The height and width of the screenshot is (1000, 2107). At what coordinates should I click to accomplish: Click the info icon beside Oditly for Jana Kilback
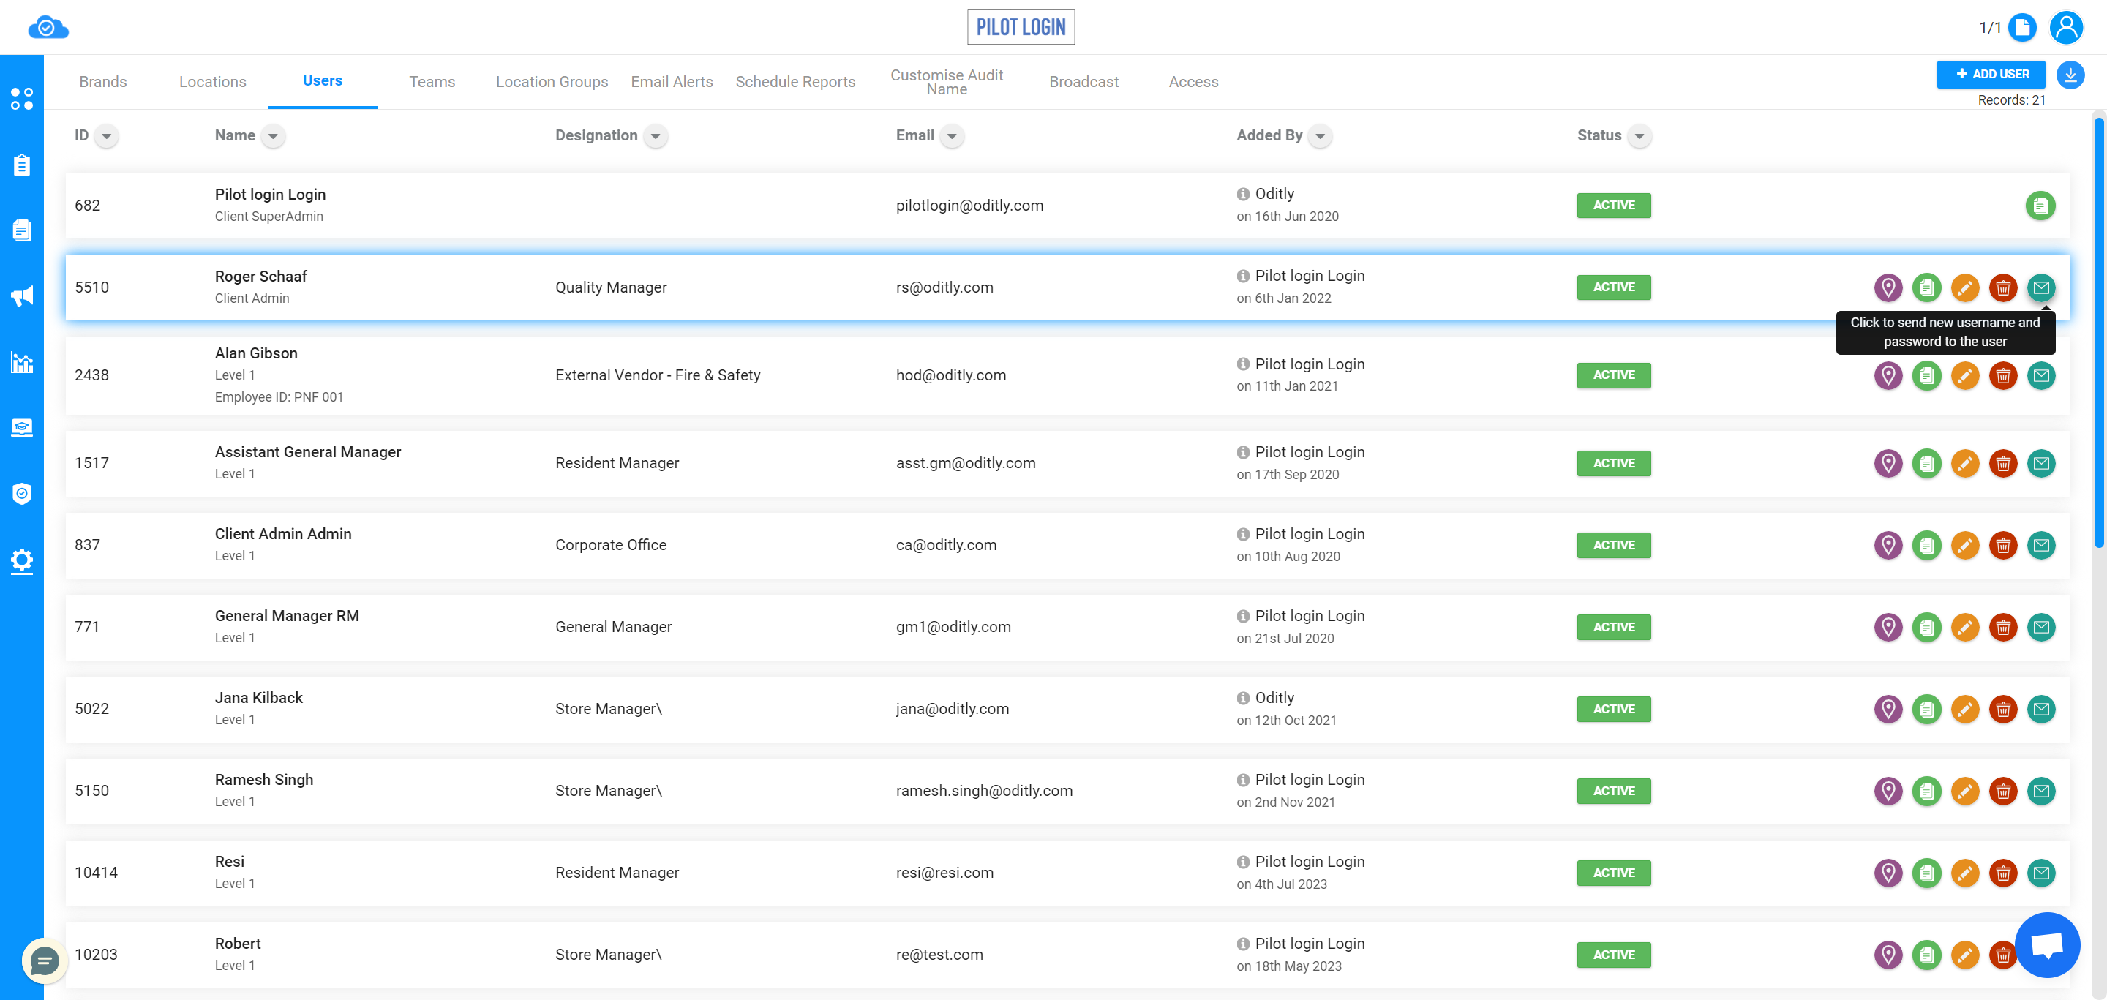(x=1242, y=699)
